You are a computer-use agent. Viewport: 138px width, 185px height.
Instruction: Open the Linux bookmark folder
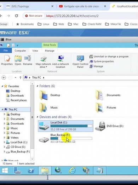(44, 24)
